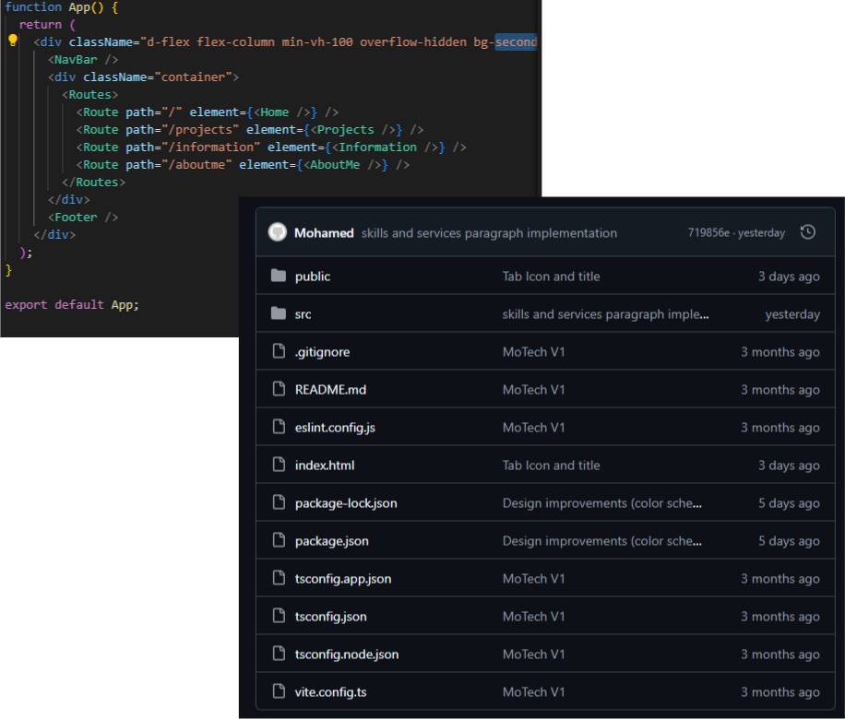
Task: Open the .gitignore file
Action: click(x=322, y=352)
